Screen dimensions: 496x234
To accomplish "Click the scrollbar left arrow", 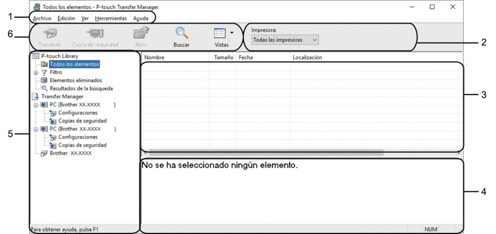I will click(x=145, y=153).
